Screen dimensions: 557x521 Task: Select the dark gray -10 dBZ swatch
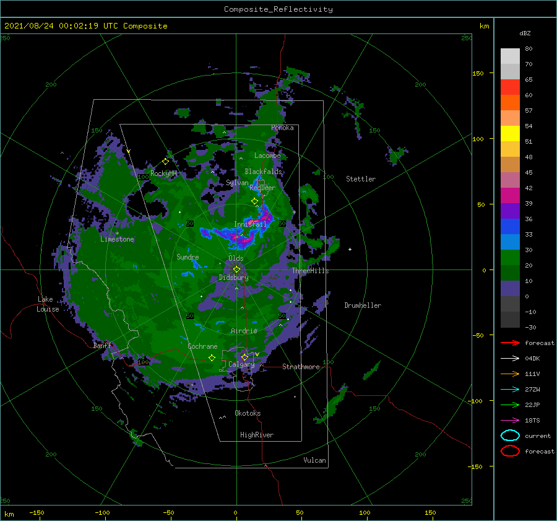(x=510, y=319)
